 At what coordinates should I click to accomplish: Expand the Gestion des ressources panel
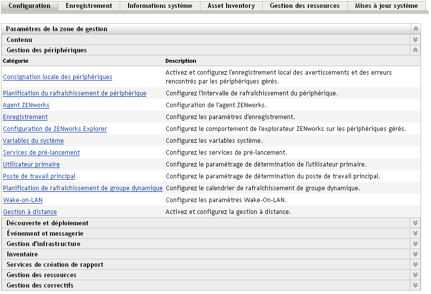pyautogui.click(x=415, y=275)
